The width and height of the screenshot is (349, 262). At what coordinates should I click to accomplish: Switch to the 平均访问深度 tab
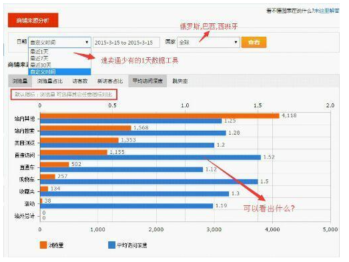[x=147, y=81]
